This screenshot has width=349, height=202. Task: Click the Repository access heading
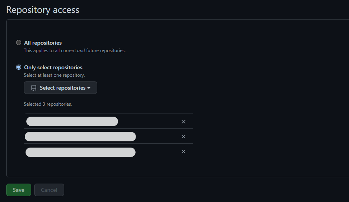43,10
